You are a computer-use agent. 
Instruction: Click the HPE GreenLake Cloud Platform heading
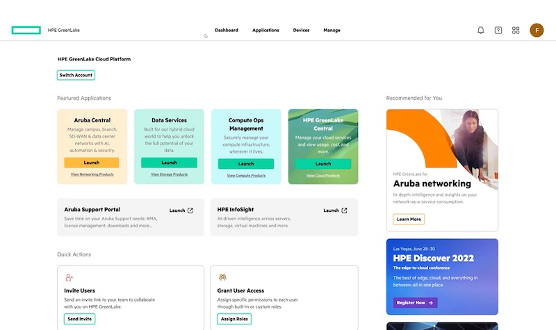click(x=94, y=59)
